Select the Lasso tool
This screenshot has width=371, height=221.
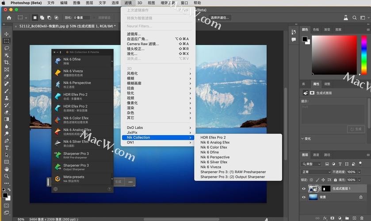tap(7, 48)
